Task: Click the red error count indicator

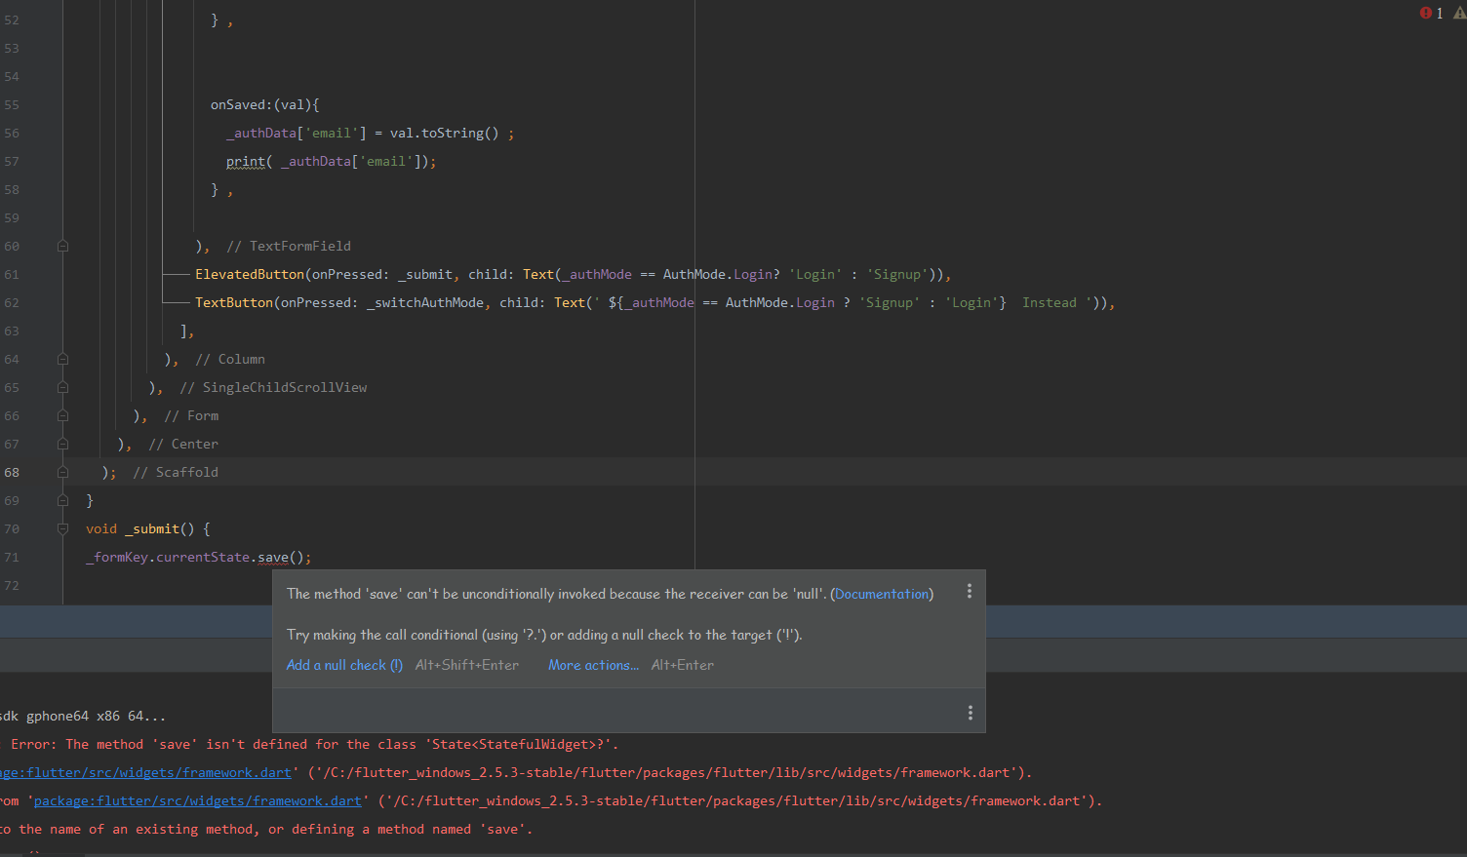Action: pyautogui.click(x=1431, y=13)
